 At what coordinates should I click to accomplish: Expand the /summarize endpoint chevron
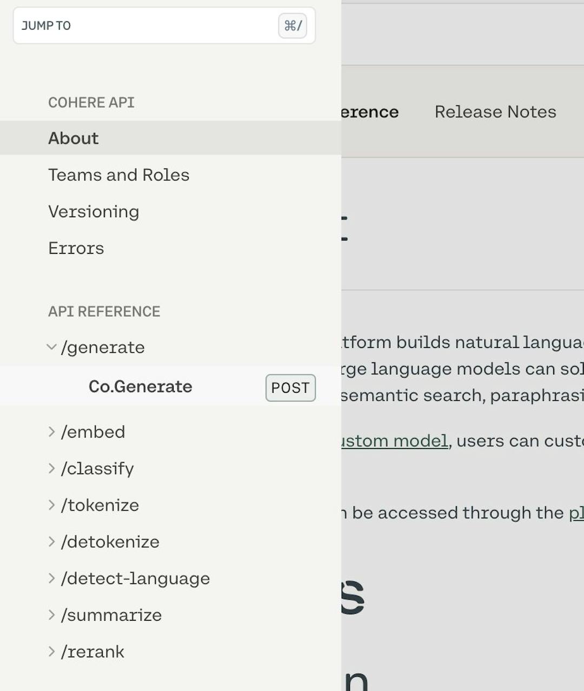[52, 615]
